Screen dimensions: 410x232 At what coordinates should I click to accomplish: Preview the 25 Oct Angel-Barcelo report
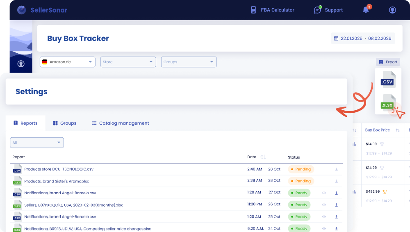coord(324,217)
